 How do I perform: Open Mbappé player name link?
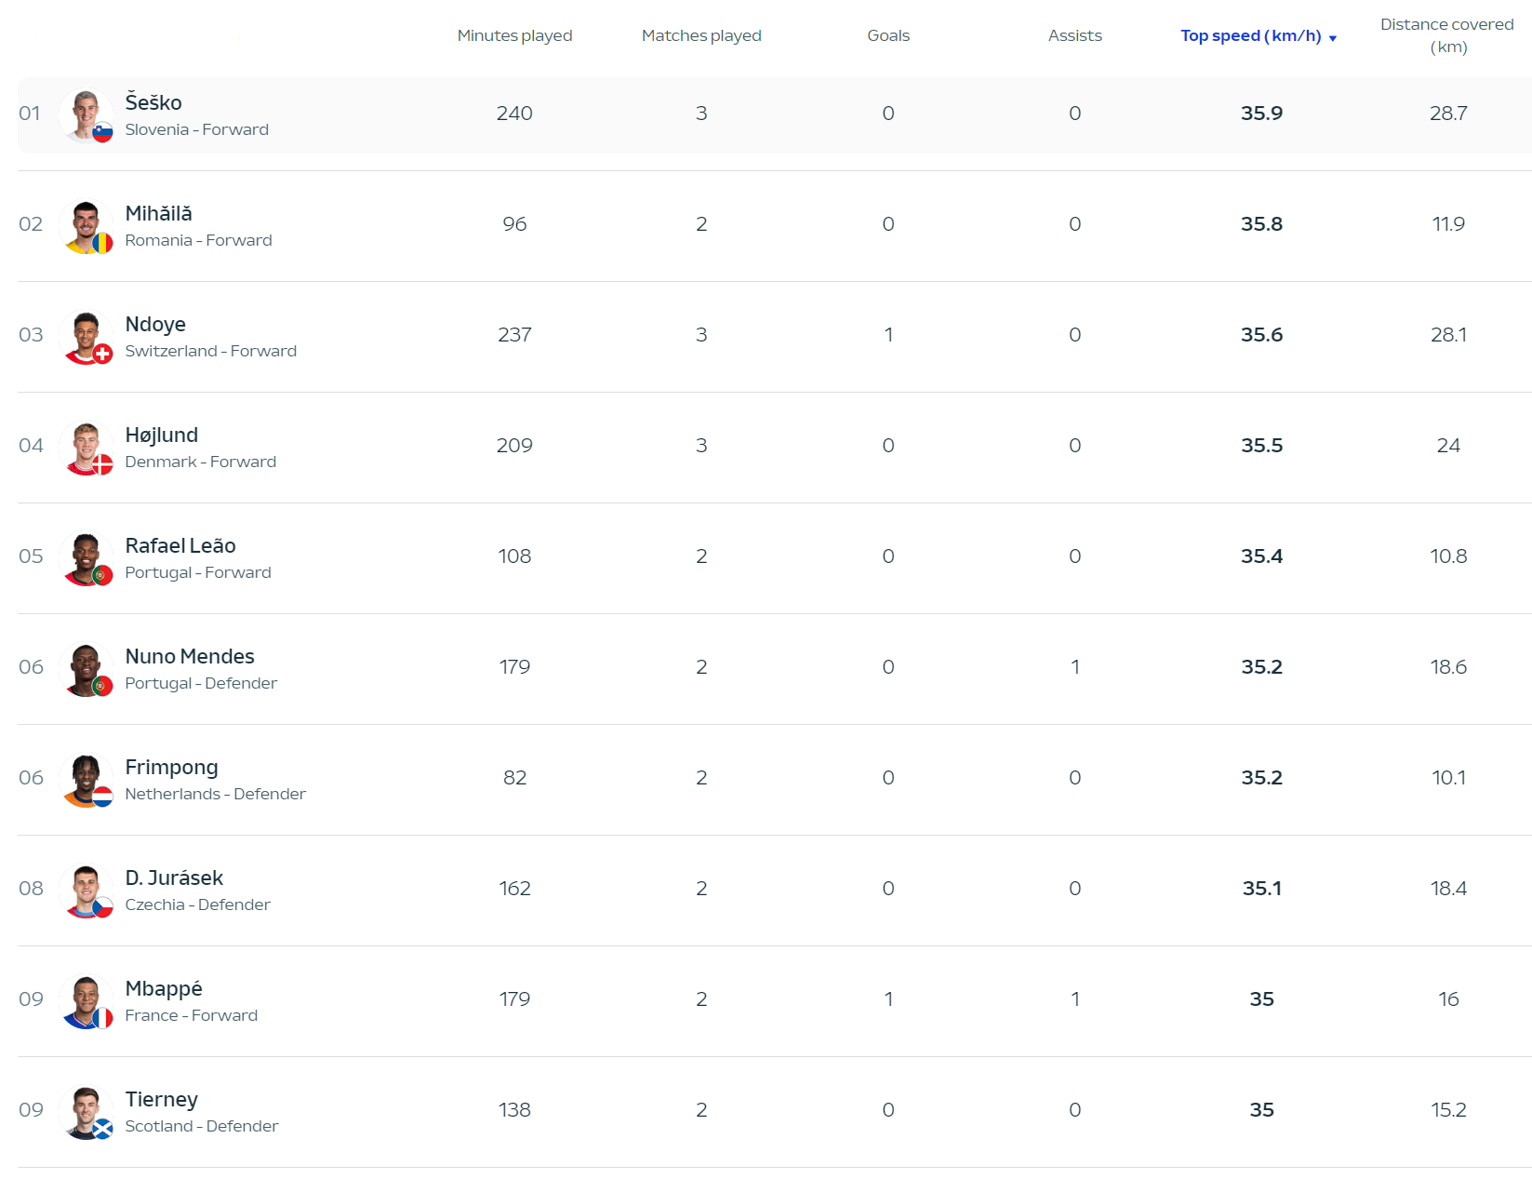[x=164, y=988]
